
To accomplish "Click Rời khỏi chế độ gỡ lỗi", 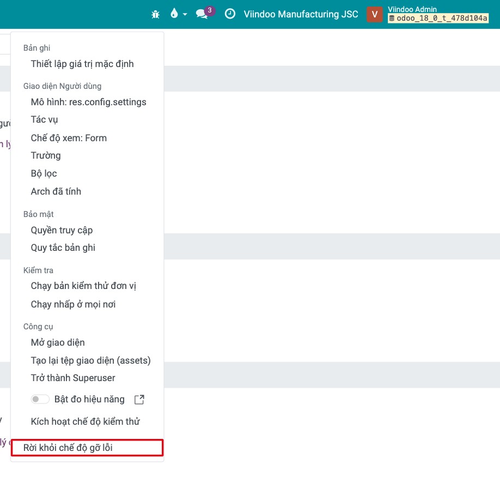I will tap(87, 448).
